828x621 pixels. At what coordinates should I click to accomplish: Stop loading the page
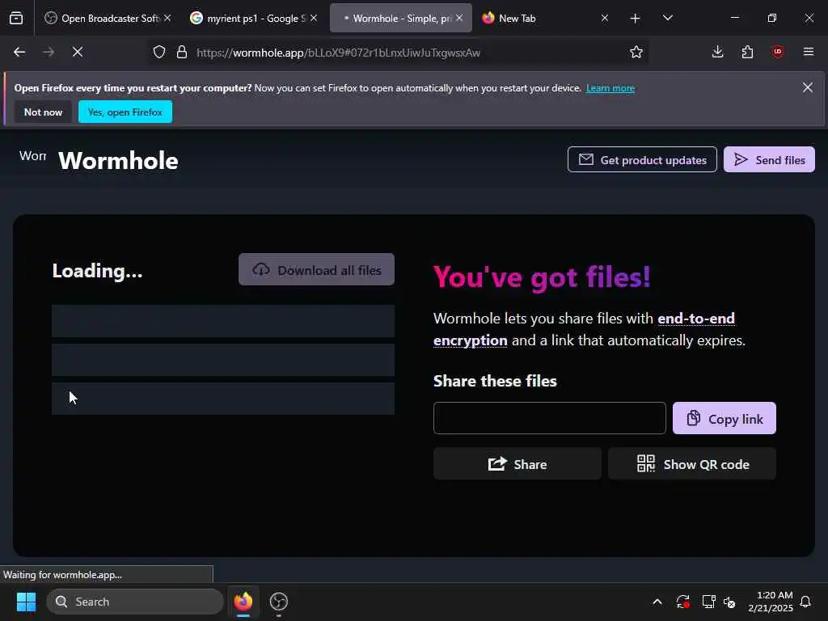click(78, 52)
